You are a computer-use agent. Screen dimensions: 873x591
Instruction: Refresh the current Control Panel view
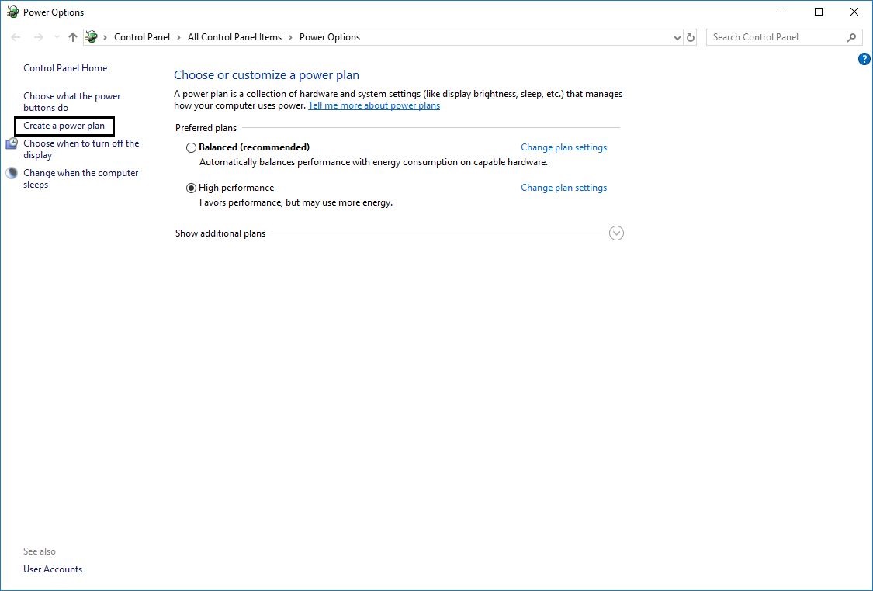point(691,36)
